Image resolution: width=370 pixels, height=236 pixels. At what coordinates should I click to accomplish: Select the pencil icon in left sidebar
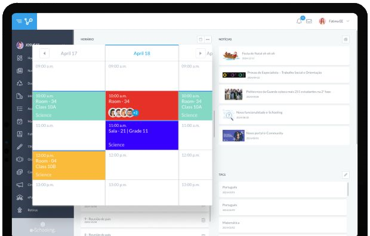click(x=20, y=147)
